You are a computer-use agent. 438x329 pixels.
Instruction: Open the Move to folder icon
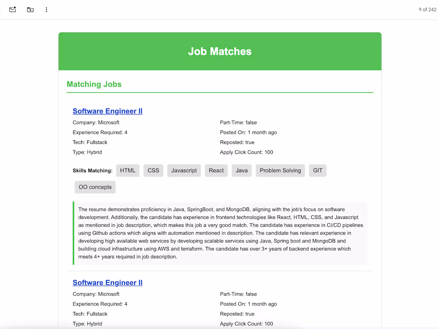pyautogui.click(x=30, y=10)
